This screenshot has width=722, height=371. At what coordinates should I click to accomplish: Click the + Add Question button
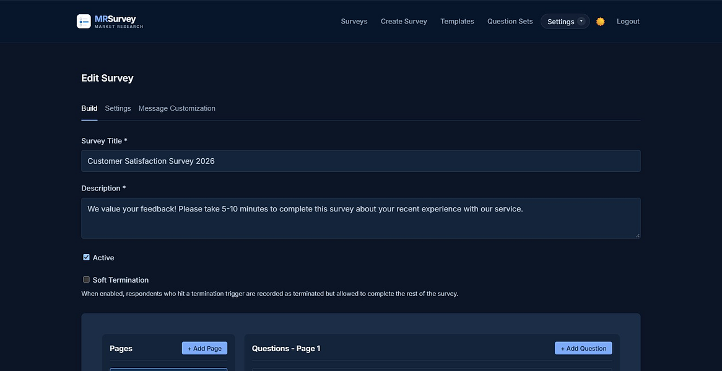(x=583, y=348)
